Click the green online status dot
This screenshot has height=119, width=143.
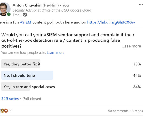9,14
